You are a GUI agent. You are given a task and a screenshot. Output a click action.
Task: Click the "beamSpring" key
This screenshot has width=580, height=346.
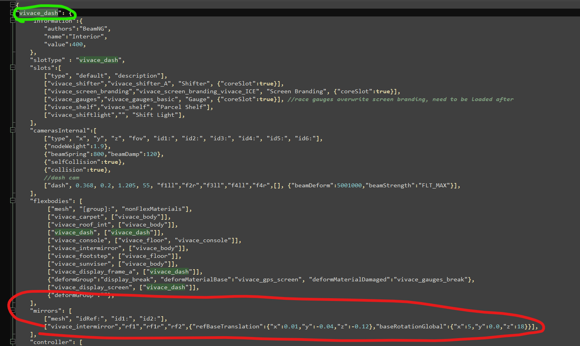(68, 154)
